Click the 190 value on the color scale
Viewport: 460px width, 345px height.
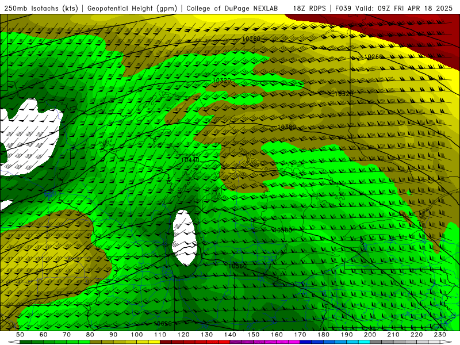click(347, 335)
